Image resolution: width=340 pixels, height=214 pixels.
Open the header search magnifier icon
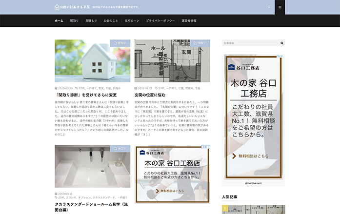(269, 7)
